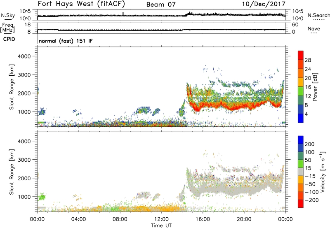Select the 4 dB label on Power colorbar
Image resolution: width=330 pixels, height=228 pixels.
pyautogui.click(x=306, y=114)
